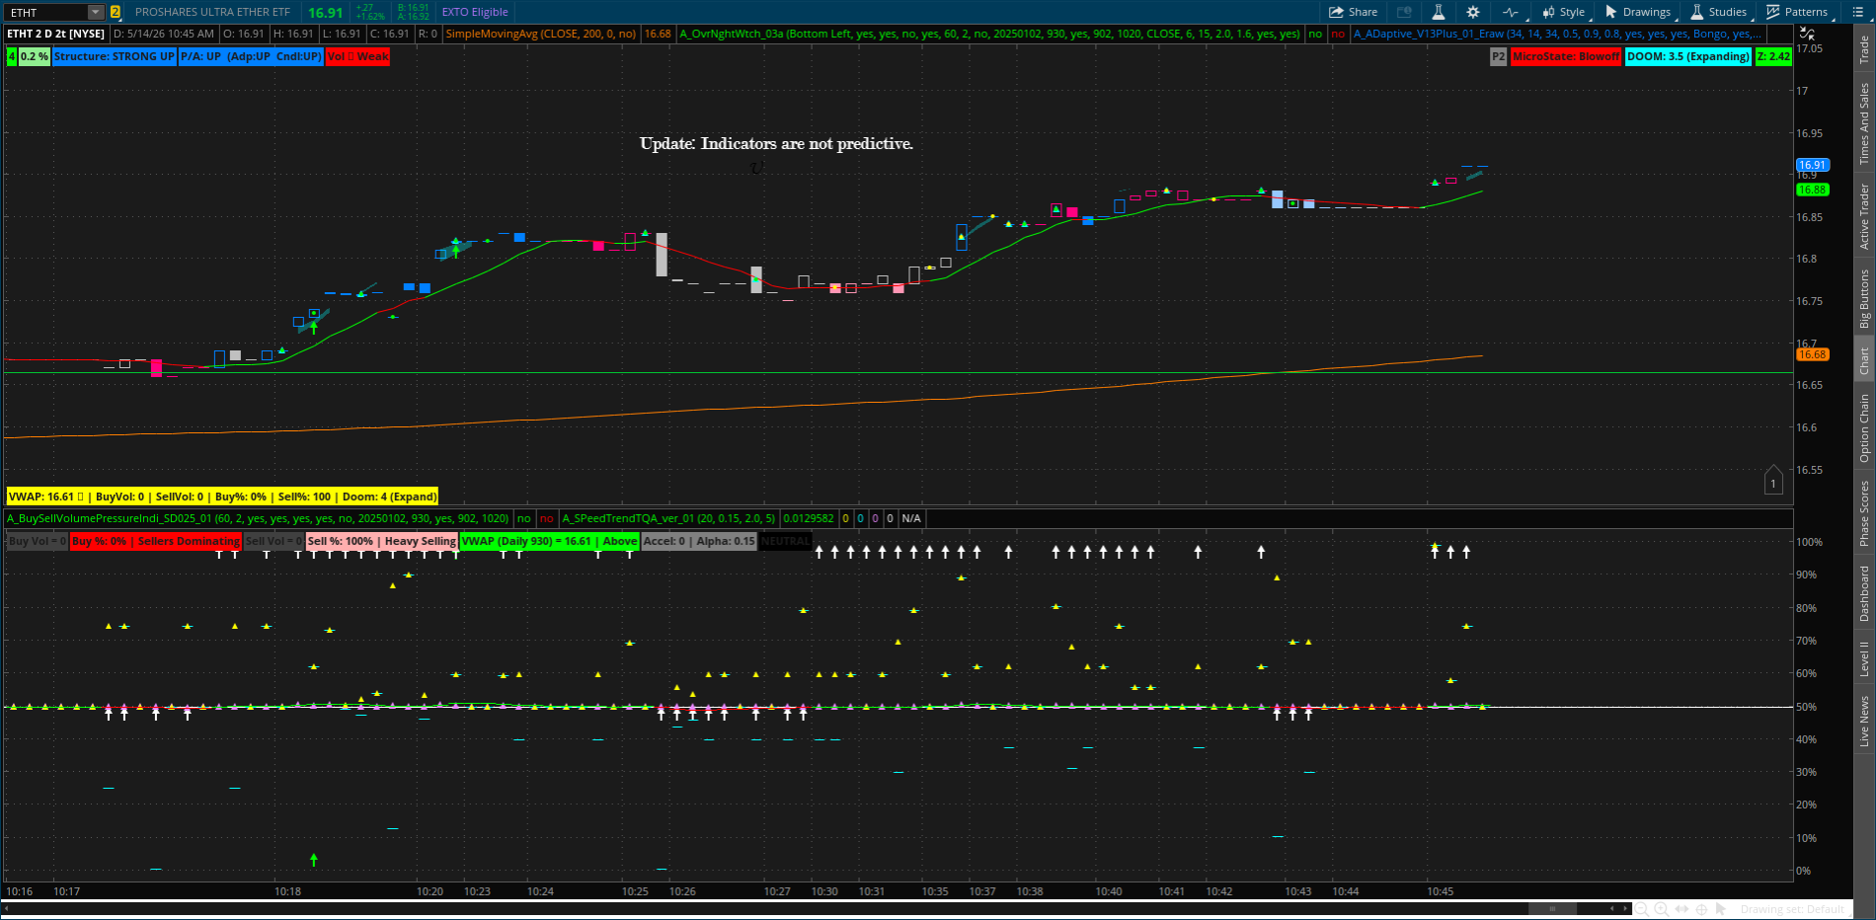
Task: Click the pentagon marker labeled 1
Action: [1773, 481]
